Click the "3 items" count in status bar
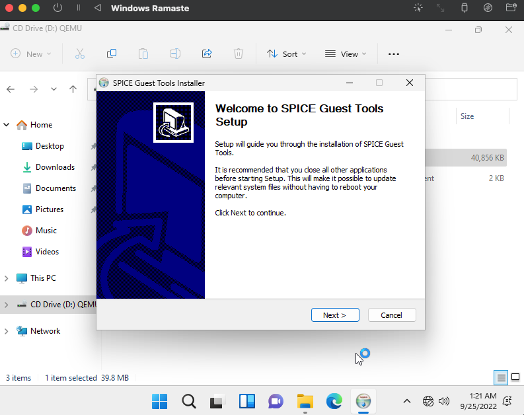 (19, 378)
